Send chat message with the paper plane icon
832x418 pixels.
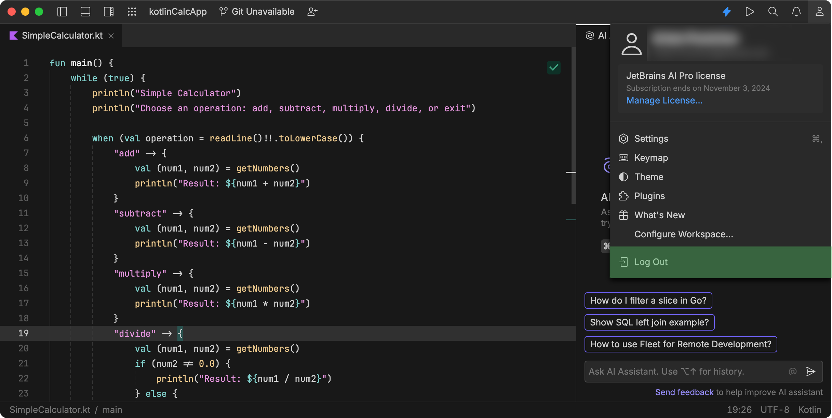click(811, 372)
